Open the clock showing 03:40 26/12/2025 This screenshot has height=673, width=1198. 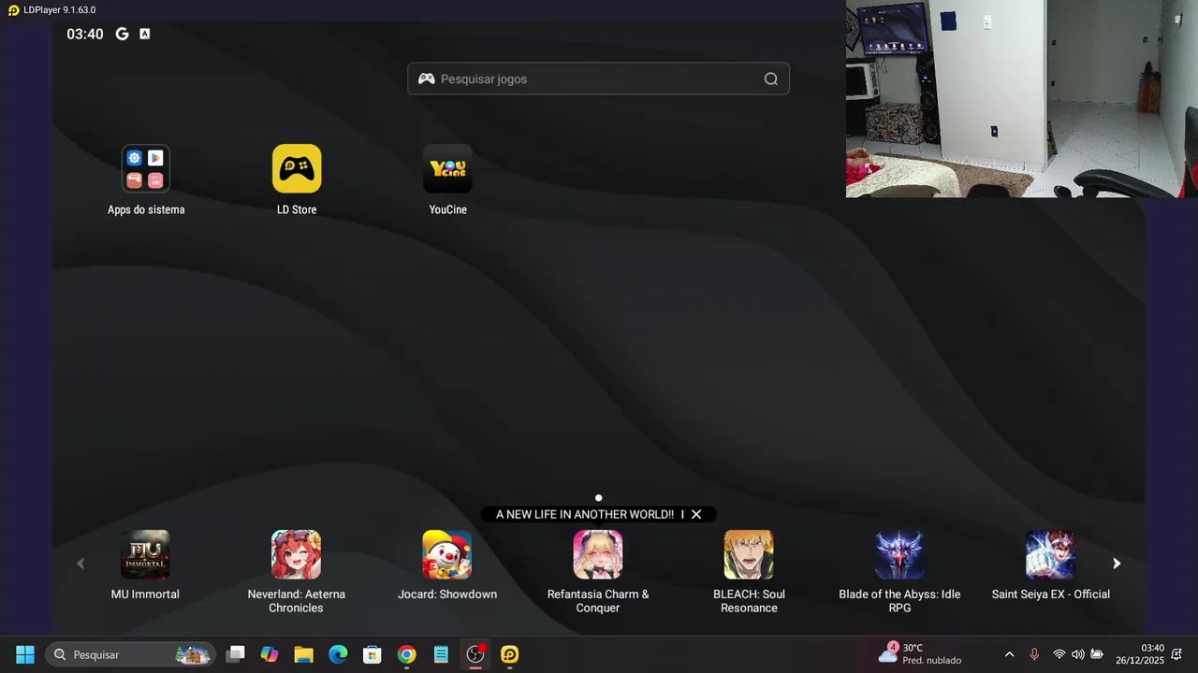pyautogui.click(x=1139, y=654)
